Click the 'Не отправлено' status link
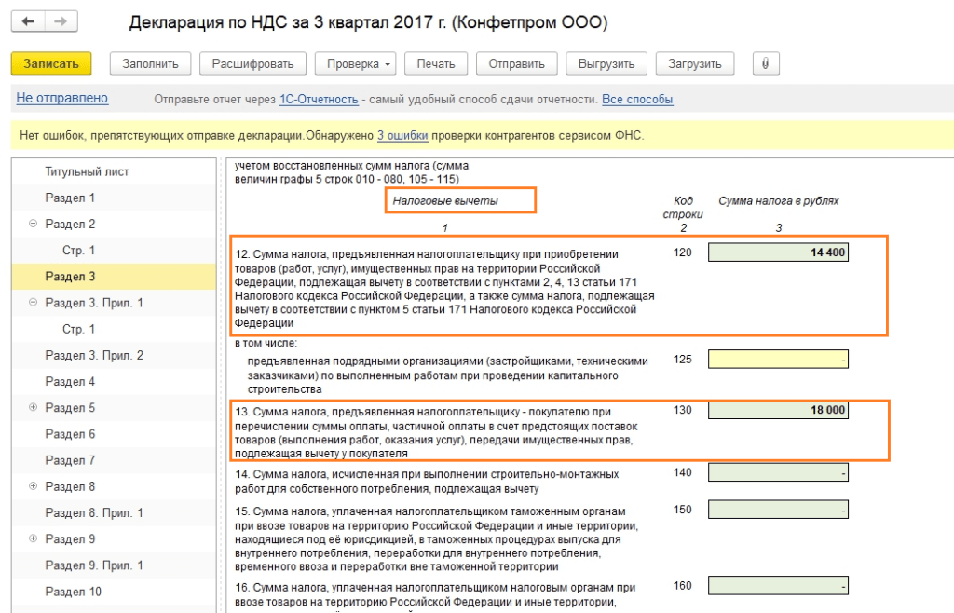This screenshot has height=613, width=954. point(62,99)
